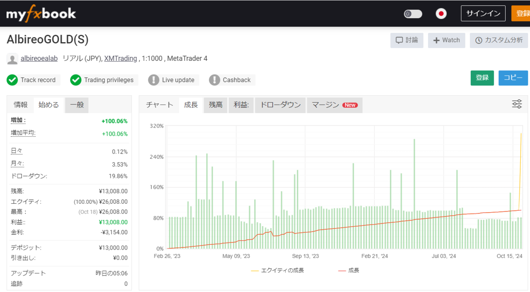The image size is (530, 292).
Task: Select the 利益: profit tab
Action: [x=241, y=105]
